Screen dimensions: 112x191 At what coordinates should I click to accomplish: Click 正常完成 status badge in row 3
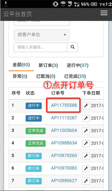click(36, 131)
